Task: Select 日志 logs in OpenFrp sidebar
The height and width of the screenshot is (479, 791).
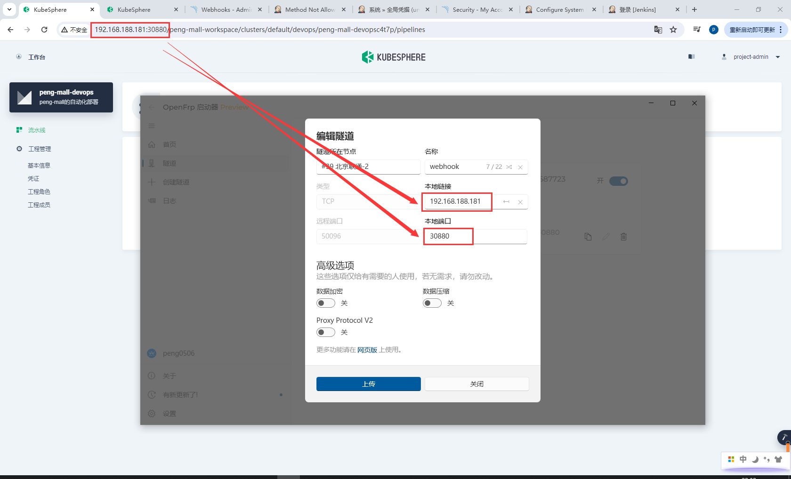Action: (x=216, y=201)
